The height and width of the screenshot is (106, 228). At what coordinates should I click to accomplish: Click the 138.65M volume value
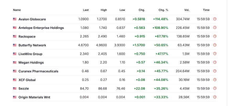(x=183, y=36)
